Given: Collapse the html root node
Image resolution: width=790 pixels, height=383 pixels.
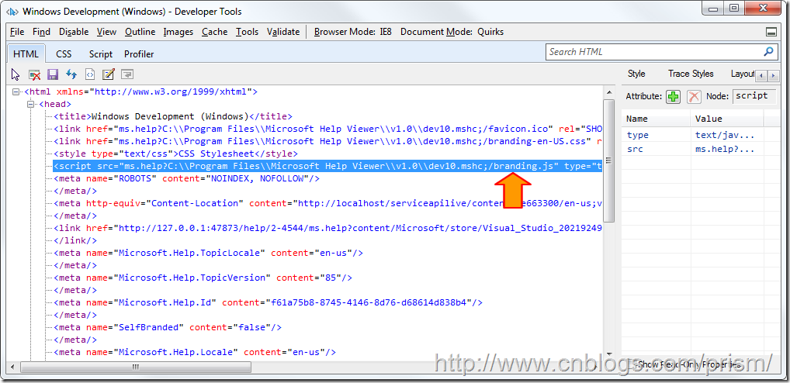Looking at the screenshot, I should tap(16, 92).
